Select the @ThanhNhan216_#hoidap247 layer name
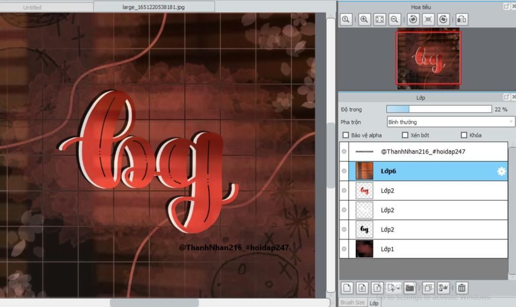516x307 pixels. (423, 151)
